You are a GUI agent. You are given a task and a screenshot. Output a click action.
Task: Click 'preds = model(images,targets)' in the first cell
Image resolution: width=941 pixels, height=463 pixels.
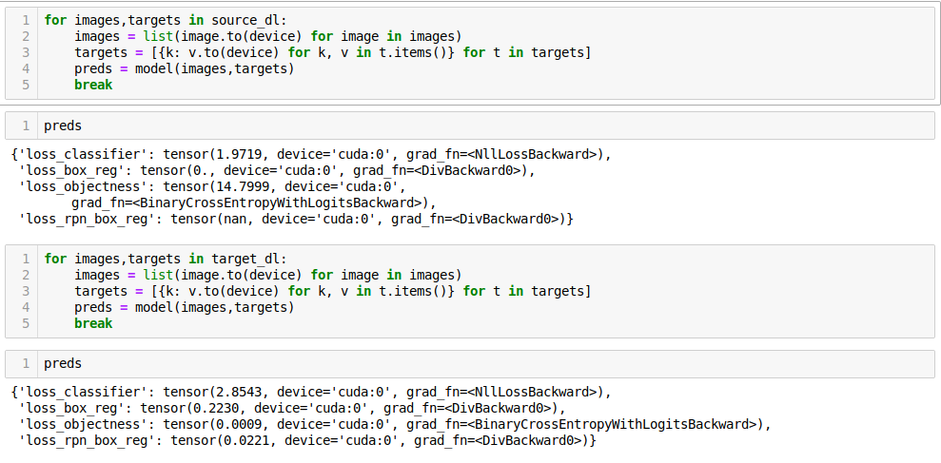click(185, 68)
